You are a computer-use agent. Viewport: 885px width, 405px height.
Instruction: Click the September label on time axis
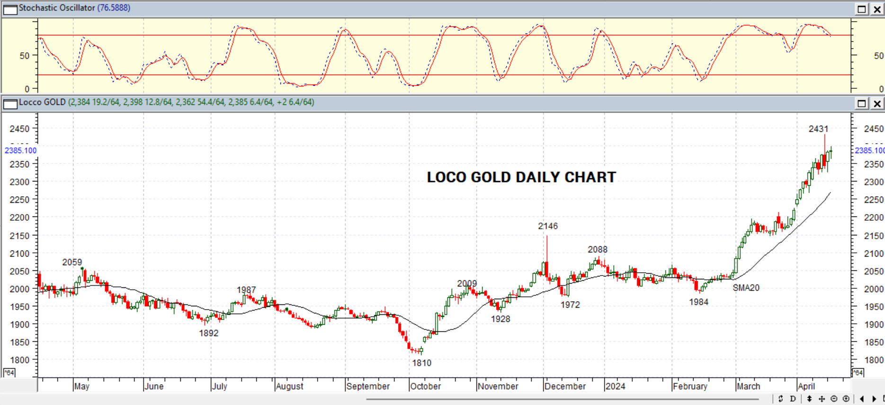(368, 386)
